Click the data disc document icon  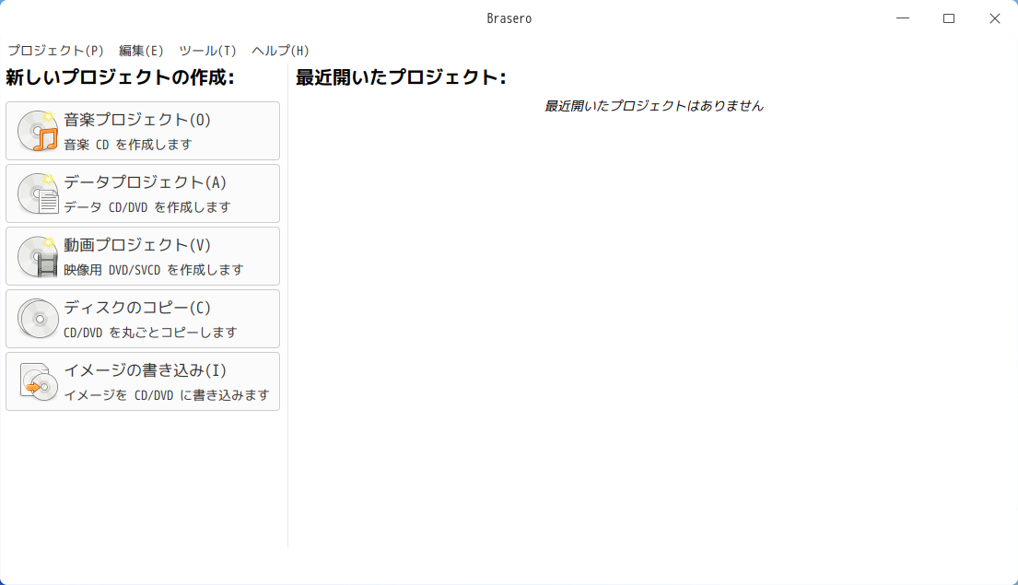point(38,193)
